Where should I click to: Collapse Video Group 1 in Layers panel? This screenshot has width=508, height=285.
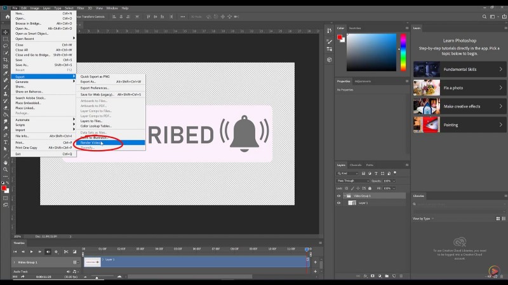[345, 196]
